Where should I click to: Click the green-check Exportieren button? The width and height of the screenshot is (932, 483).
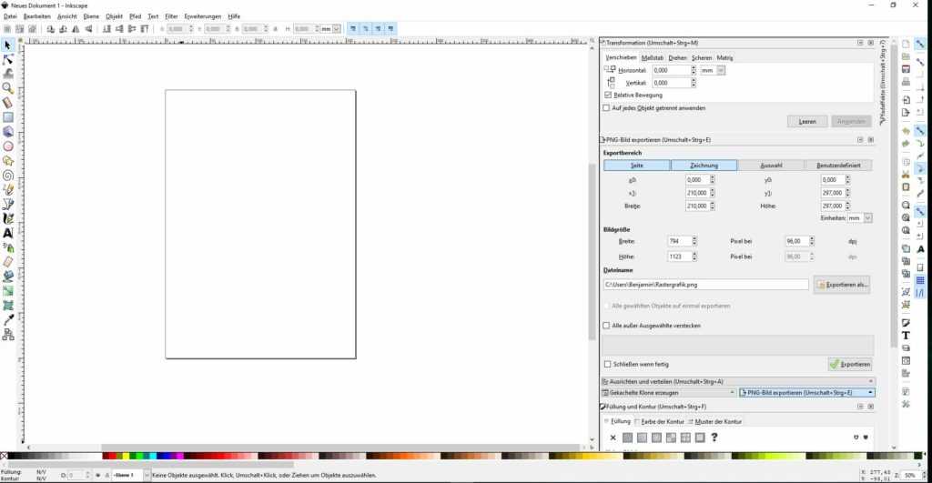850,364
